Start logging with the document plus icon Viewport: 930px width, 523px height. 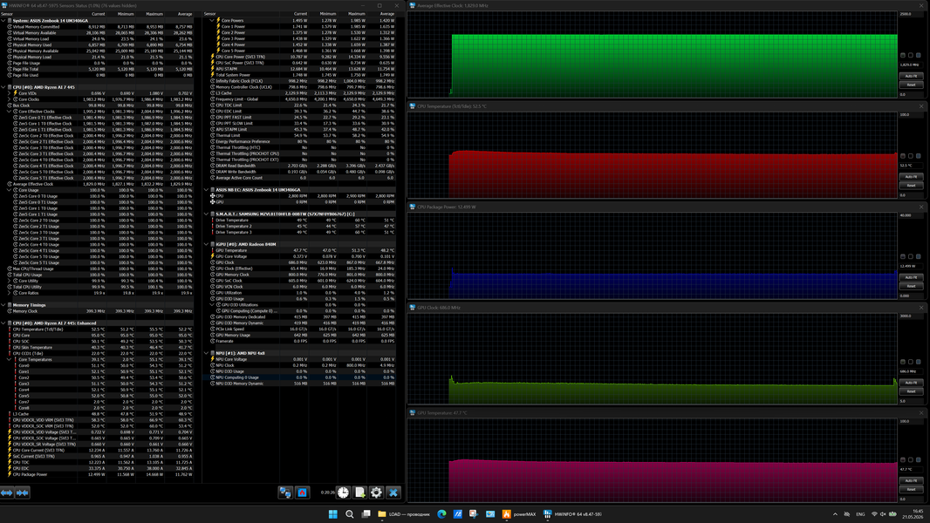(x=360, y=492)
